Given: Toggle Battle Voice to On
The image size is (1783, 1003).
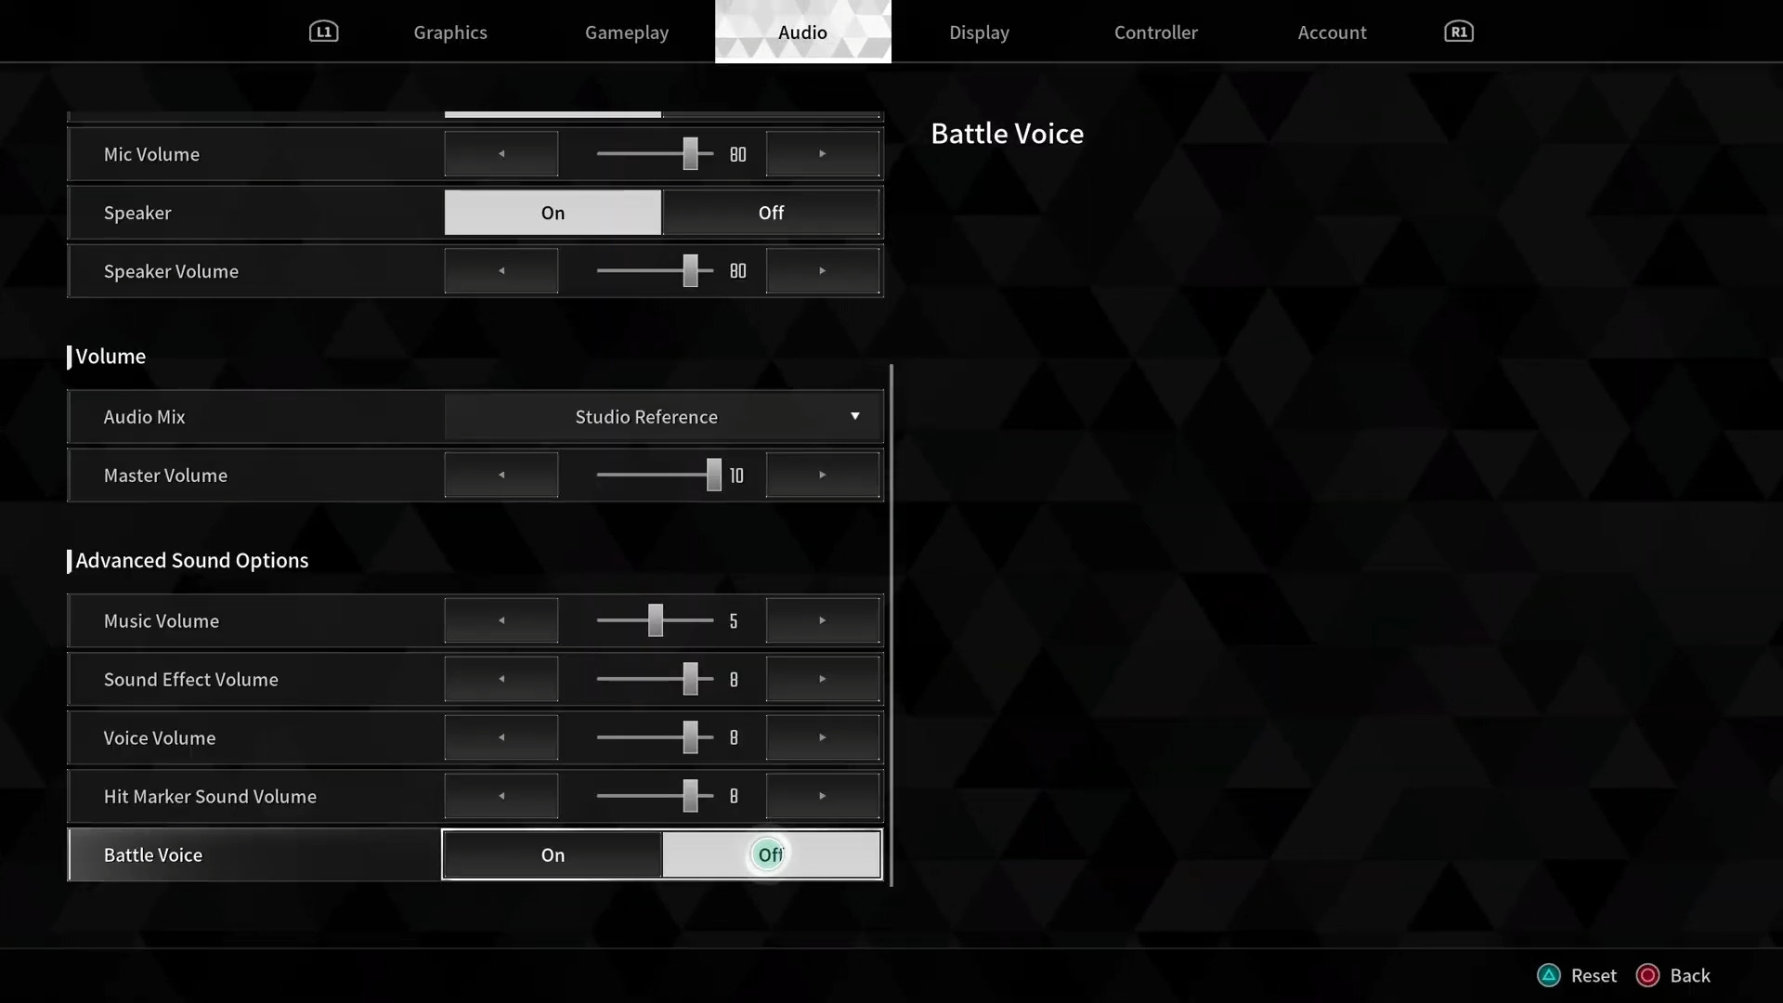Looking at the screenshot, I should coord(553,853).
